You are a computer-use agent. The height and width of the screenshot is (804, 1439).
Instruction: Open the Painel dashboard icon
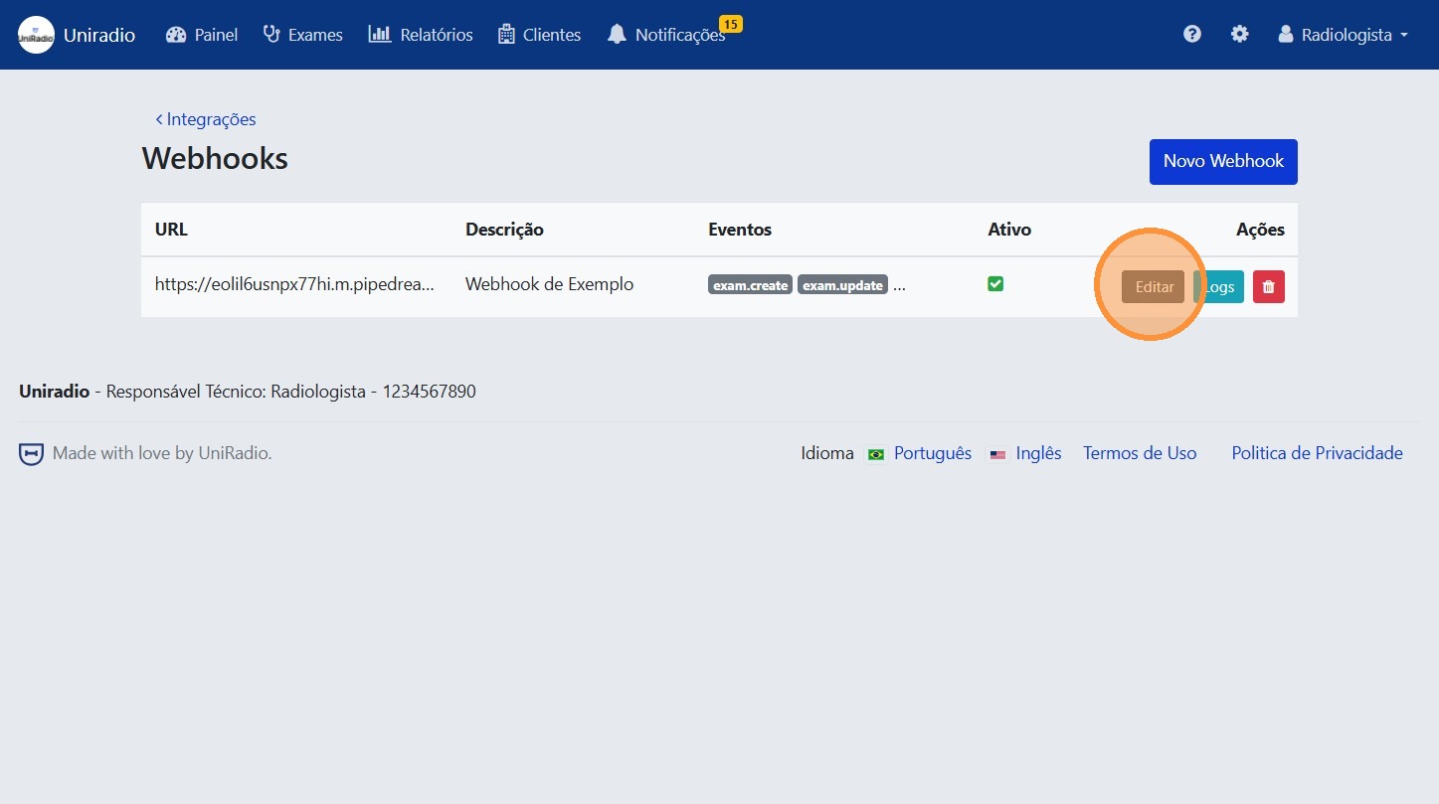pyautogui.click(x=174, y=34)
